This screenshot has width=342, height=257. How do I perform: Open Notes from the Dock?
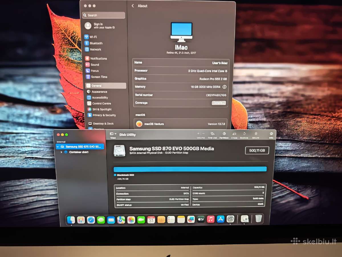tap(181, 219)
